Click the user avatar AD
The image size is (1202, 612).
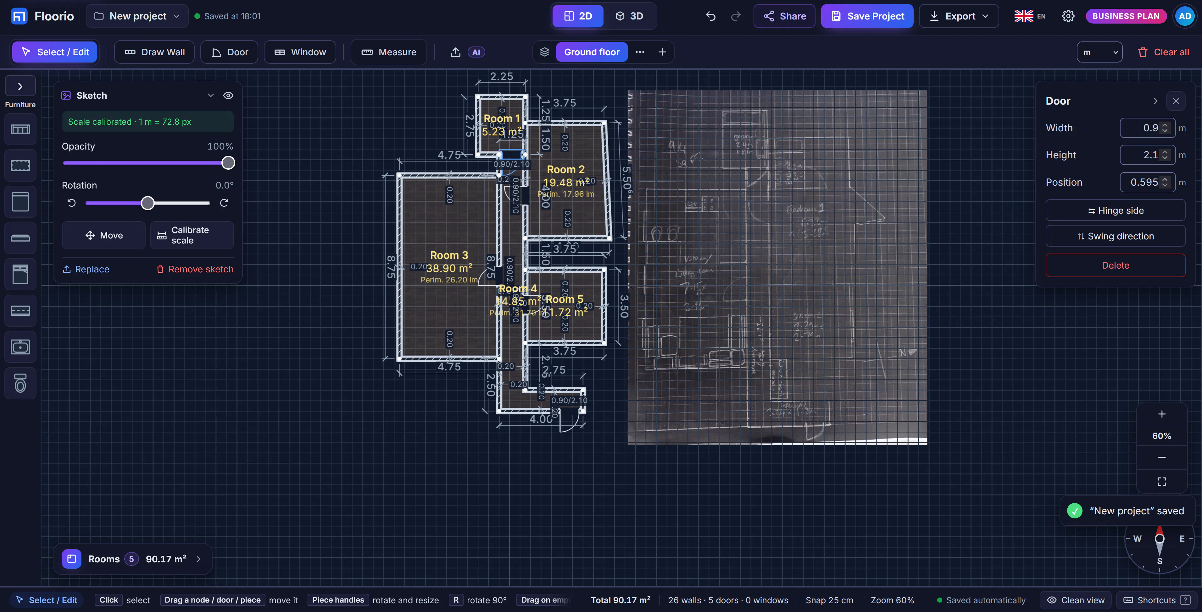tap(1185, 16)
